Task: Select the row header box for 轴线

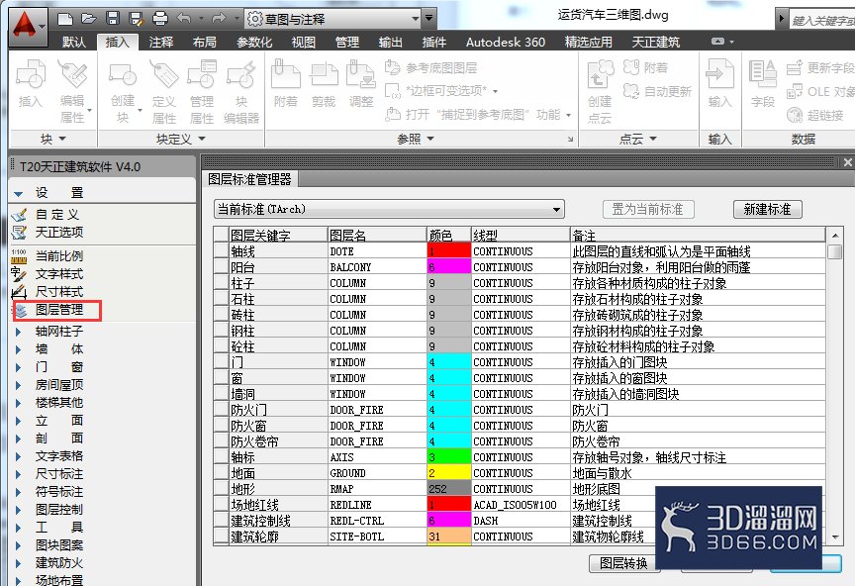Action: pos(221,251)
